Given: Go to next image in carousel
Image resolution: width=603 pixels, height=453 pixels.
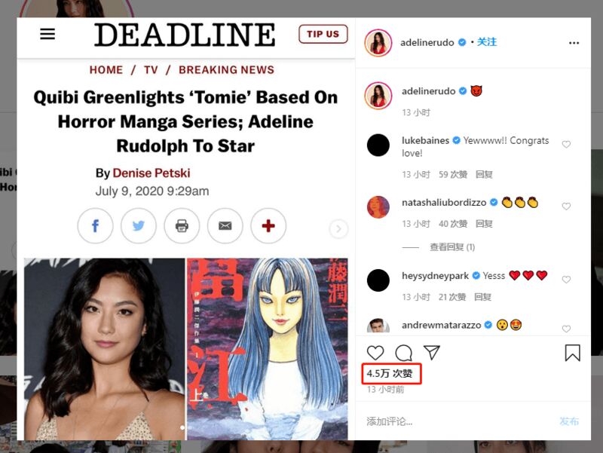Looking at the screenshot, I should 338,229.
